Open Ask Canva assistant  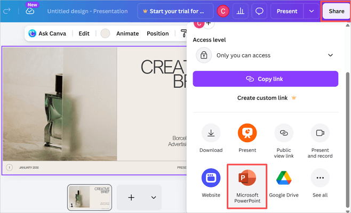pyautogui.click(x=47, y=34)
